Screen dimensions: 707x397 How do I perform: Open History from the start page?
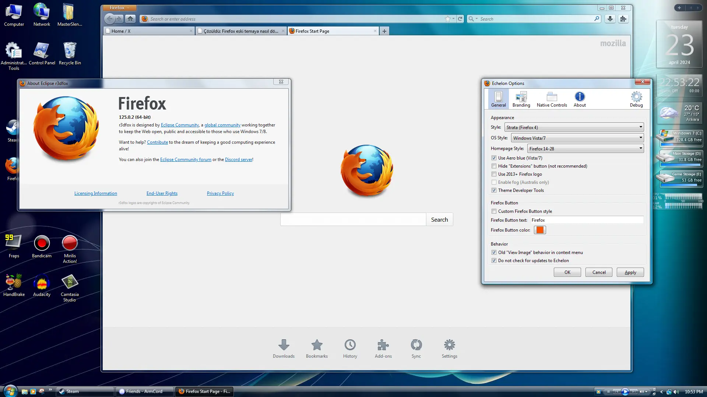pos(350,348)
